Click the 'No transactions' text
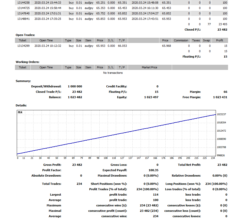 113,73
